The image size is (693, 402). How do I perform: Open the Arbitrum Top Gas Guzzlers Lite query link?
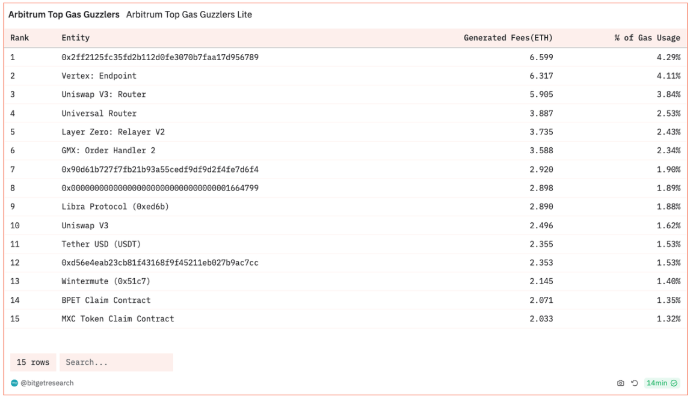[189, 14]
